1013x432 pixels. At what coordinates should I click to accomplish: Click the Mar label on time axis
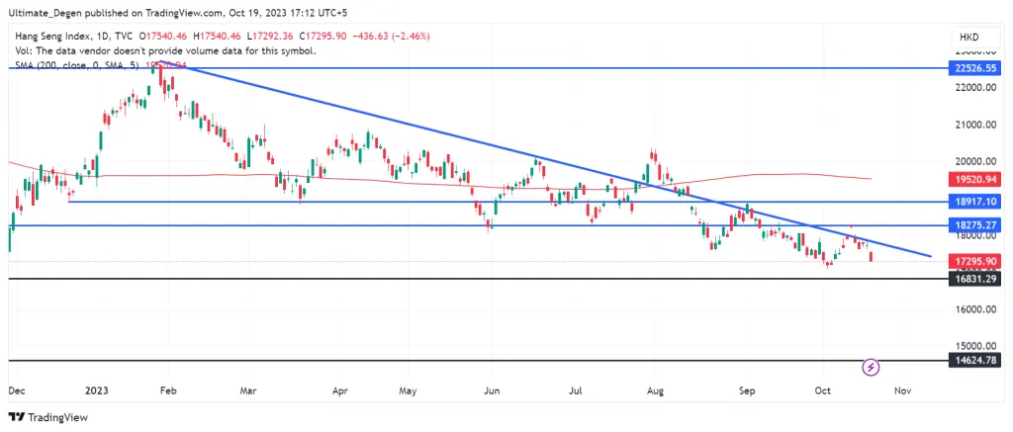[248, 390]
